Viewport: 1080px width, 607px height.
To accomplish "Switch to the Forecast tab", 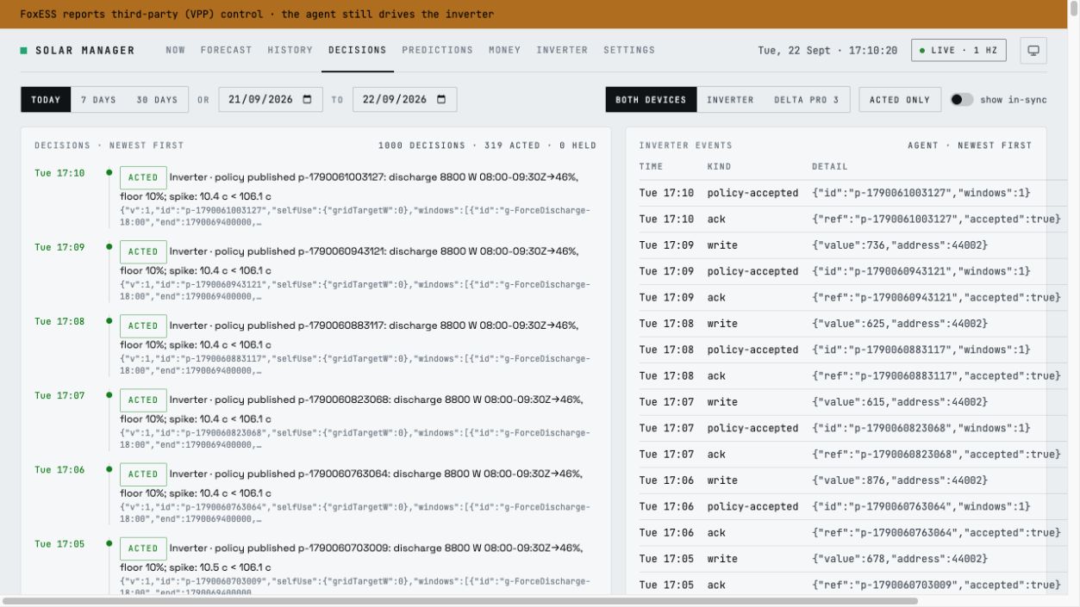I will (227, 50).
